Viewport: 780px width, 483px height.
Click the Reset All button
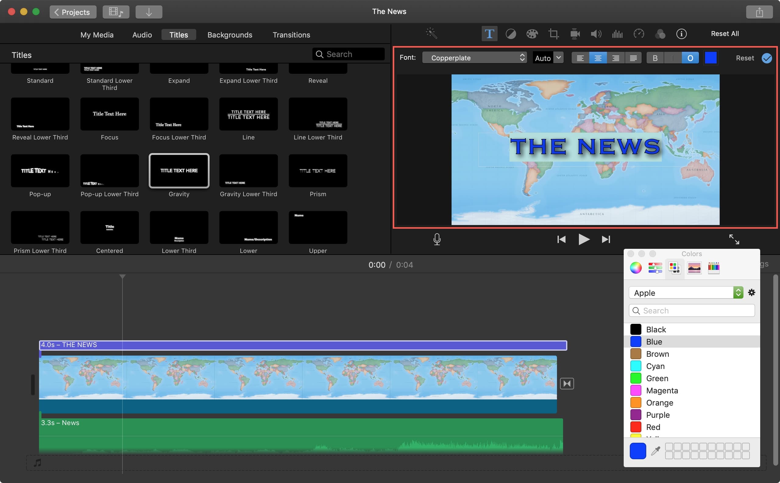[x=724, y=34]
